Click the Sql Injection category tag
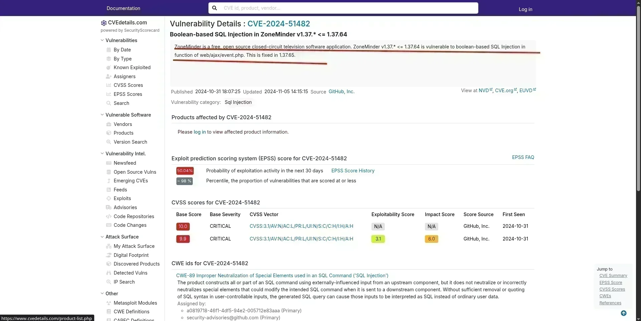The width and height of the screenshot is (641, 321). [238, 102]
